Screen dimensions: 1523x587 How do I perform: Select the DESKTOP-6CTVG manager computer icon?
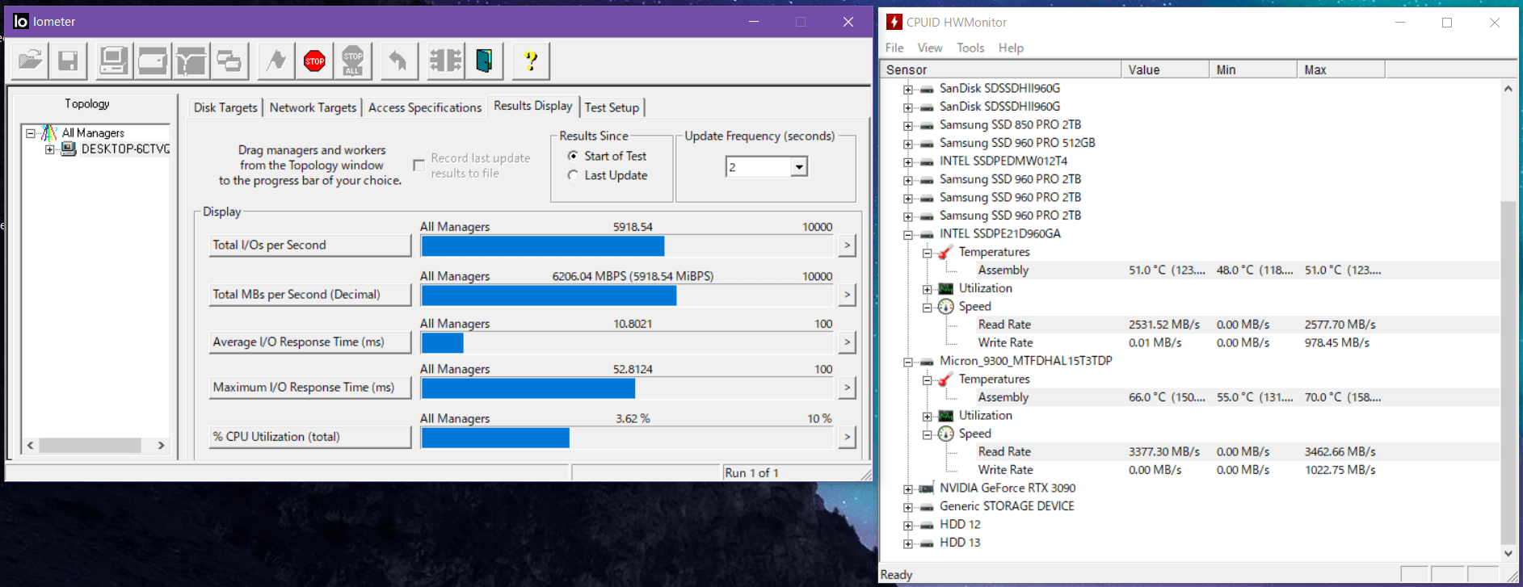coord(69,149)
